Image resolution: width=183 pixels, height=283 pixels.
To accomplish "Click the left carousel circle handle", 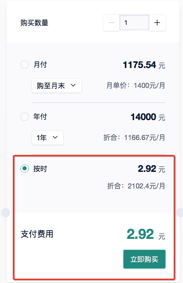I will tap(6, 212).
